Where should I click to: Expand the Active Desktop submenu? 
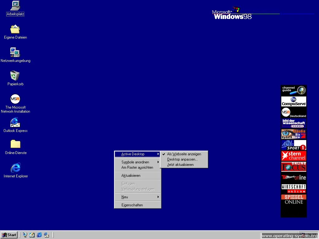tap(137, 154)
